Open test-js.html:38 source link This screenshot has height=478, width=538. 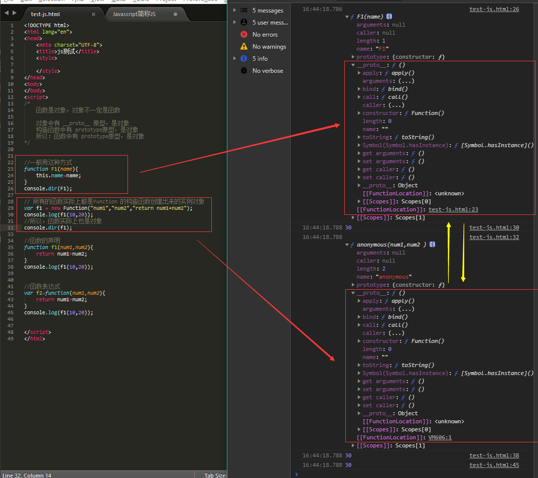[494, 455]
